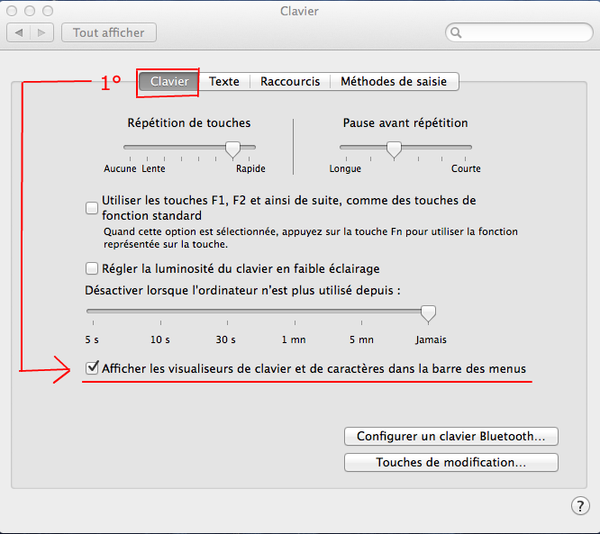Screen dimensions: 600x534
Task: Click the 5 s timeout label
Action: 92,339
